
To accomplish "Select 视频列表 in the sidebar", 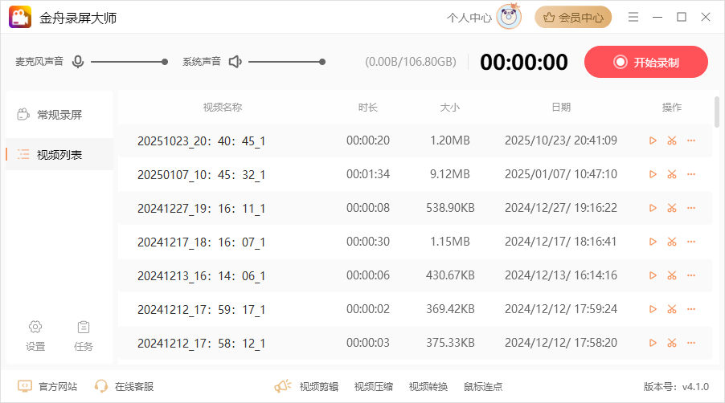I will click(59, 154).
